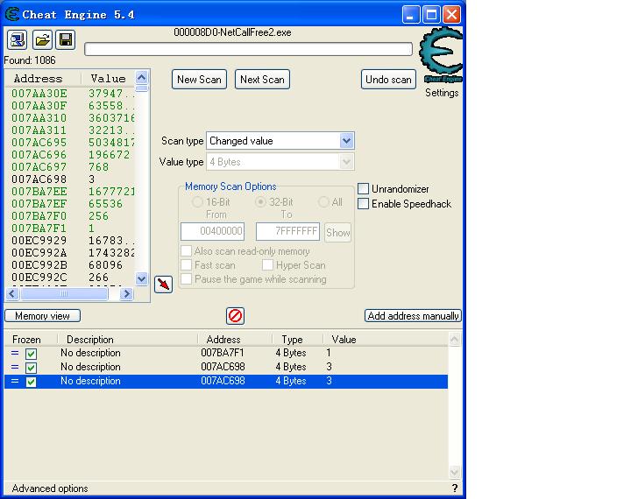Select found address 007AA30E
Image resolution: width=631 pixels, height=499 pixels.
pos(39,94)
